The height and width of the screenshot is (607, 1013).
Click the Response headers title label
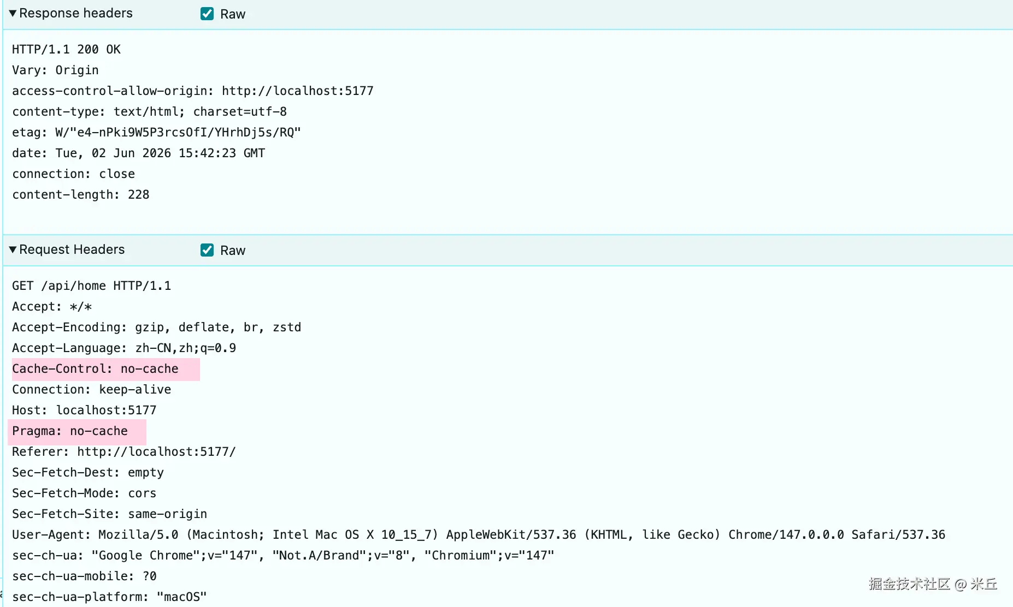76,13
